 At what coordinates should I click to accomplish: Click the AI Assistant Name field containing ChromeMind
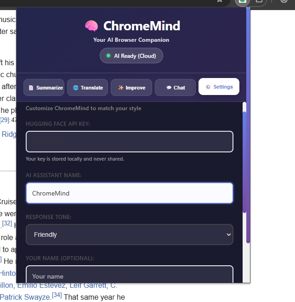(x=130, y=193)
